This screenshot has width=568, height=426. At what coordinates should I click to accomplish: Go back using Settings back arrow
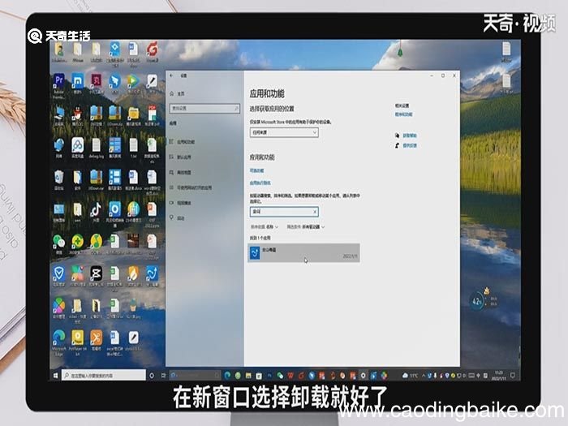[172, 75]
